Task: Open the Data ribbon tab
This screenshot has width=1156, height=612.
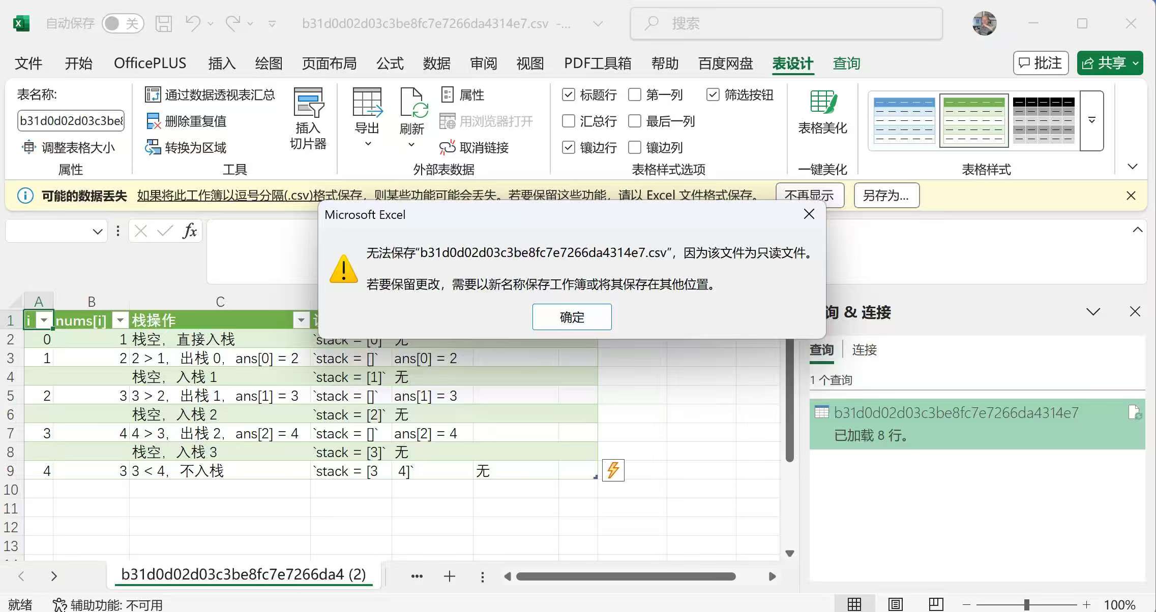Action: pos(436,63)
